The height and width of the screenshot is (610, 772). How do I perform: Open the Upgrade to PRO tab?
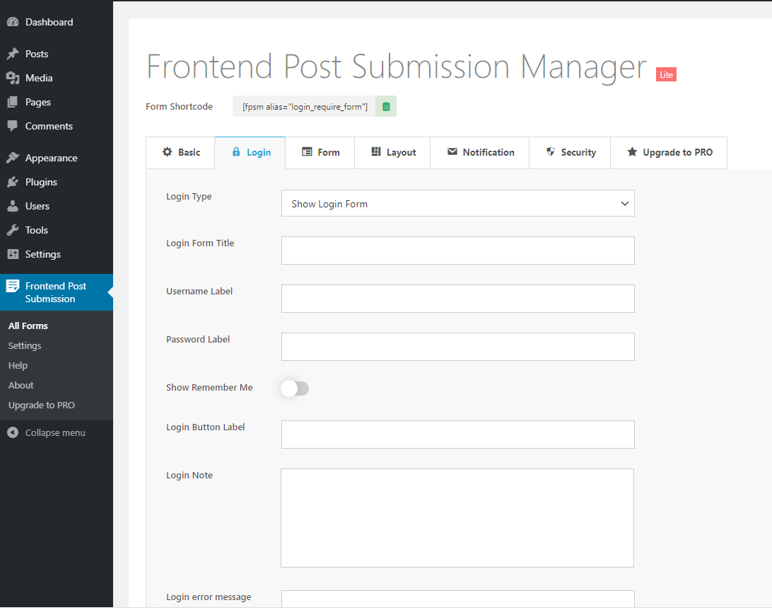pos(669,153)
